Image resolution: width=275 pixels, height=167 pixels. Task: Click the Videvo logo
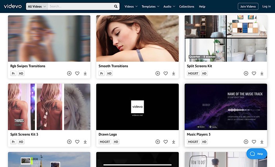[x=13, y=6]
